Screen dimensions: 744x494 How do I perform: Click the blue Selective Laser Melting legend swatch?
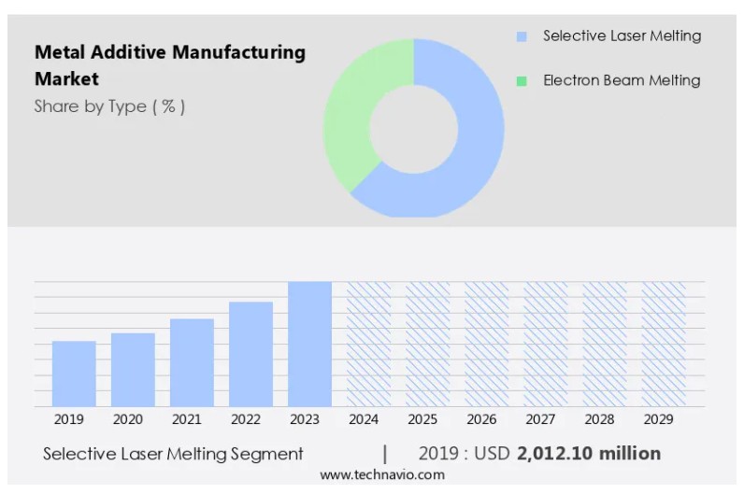point(522,36)
